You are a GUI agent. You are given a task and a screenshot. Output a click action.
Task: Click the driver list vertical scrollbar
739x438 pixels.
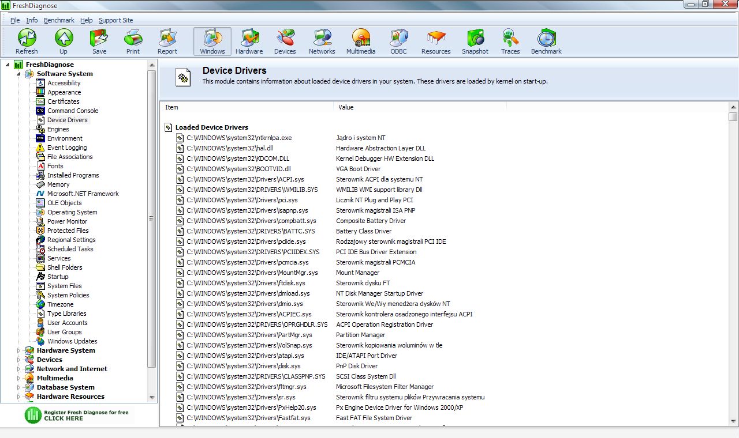(733, 265)
